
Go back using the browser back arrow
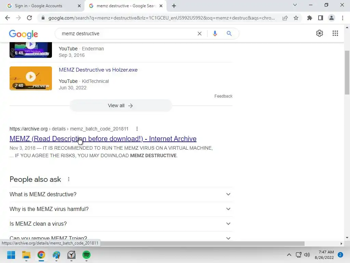8,18
